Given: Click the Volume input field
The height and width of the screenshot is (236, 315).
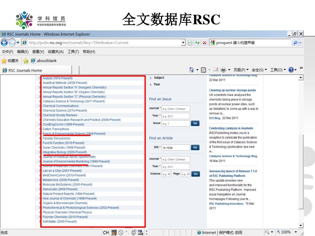Looking at the screenshot, I should click(x=166, y=174).
